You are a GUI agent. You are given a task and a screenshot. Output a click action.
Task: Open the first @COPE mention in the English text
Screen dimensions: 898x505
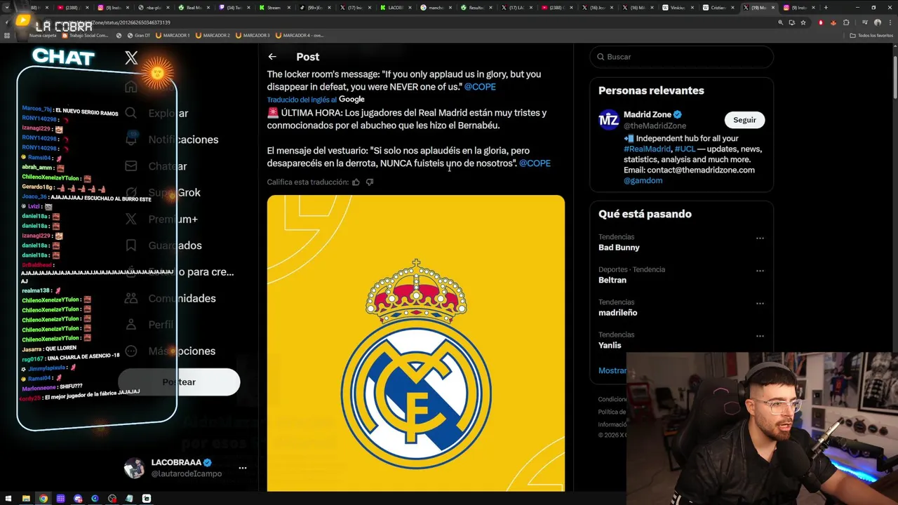pos(480,87)
